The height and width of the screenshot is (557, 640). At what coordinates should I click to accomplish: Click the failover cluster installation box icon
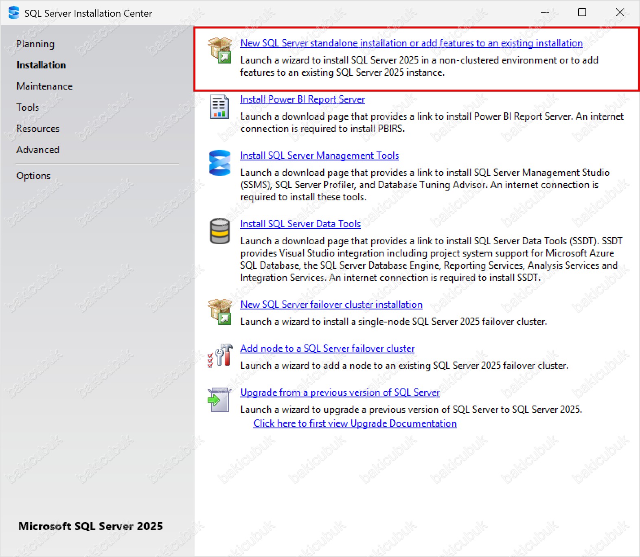219,312
